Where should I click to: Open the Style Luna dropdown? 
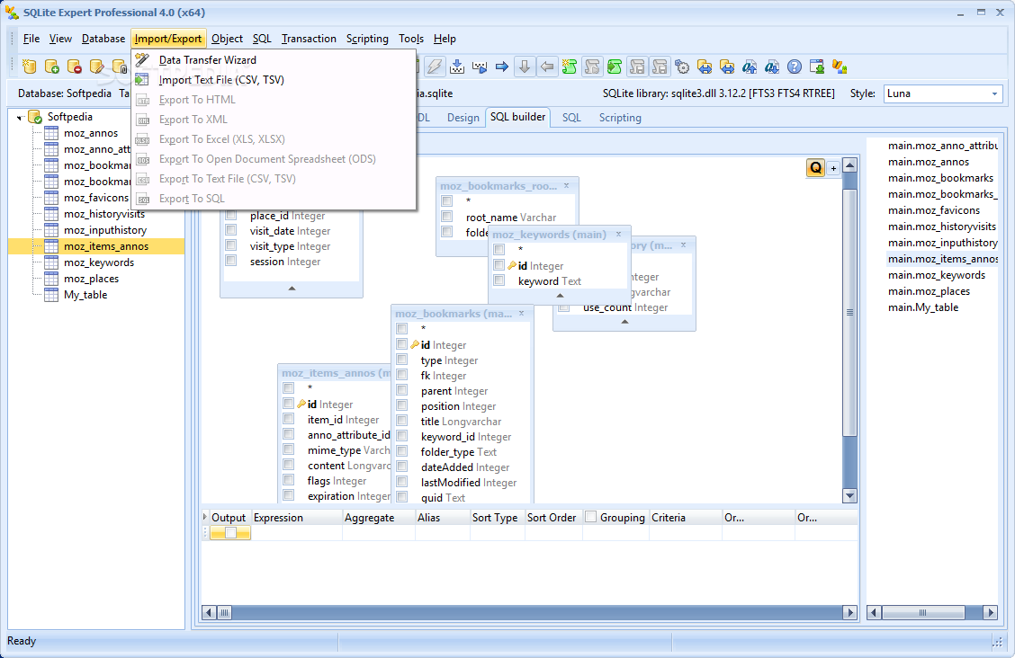[995, 93]
